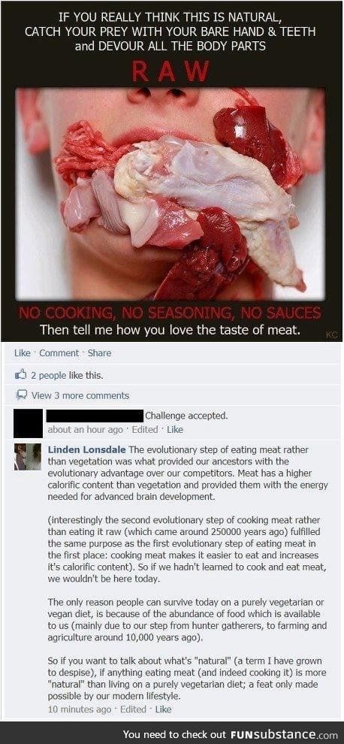
Task: Like the Challenge accepted comment
Action: (174, 429)
